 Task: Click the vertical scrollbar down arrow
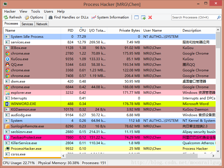tap(218, 151)
